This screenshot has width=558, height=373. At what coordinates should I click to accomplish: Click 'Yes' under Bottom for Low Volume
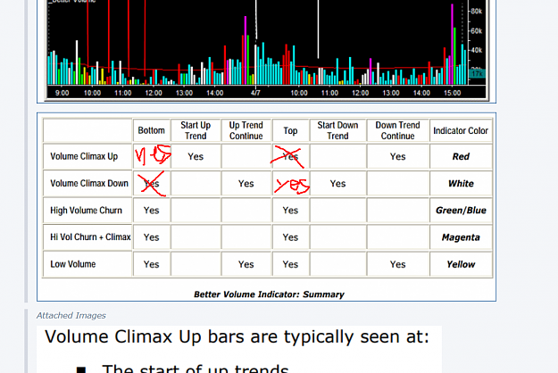(151, 264)
